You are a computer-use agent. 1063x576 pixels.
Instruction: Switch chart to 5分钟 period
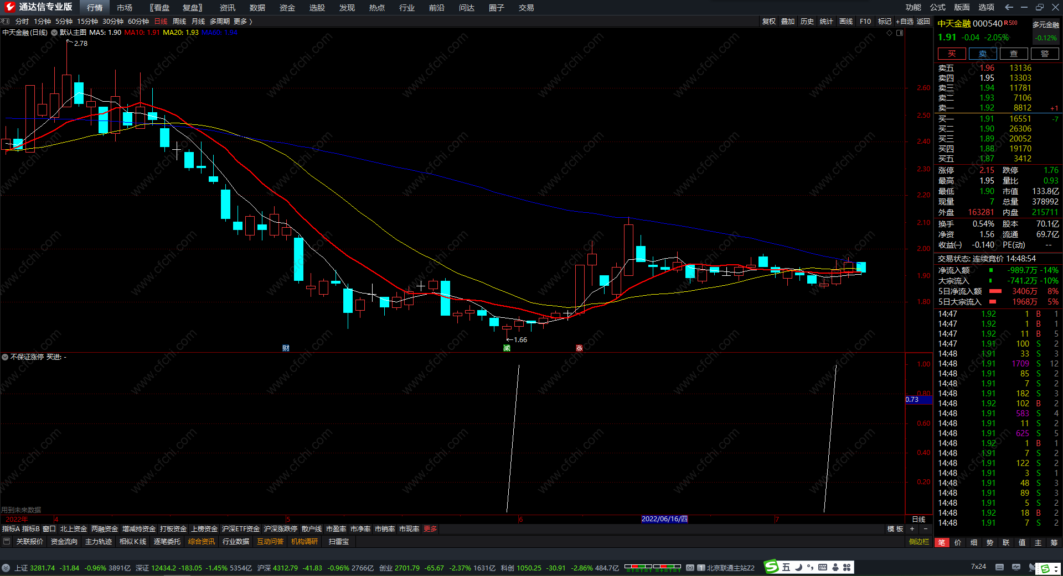pyautogui.click(x=64, y=22)
